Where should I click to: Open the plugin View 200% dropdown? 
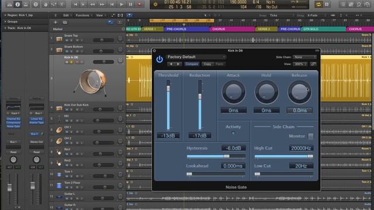300,64
